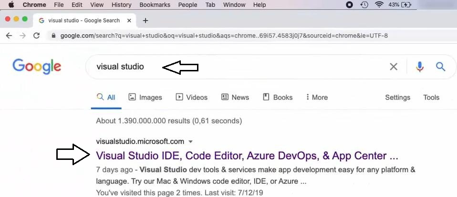Viewport: 457px width, 197px height.
Task: Clear the search query with X
Action: click(x=394, y=67)
